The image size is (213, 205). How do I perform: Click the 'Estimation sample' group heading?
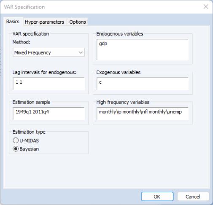tap(31, 102)
